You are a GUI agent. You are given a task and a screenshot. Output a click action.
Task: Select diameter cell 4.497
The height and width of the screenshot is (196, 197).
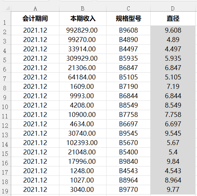click(173, 49)
